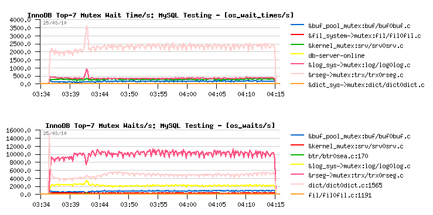Click the 04:00 time label under top chart
Screen dimensions: 433x215
pos(187,94)
